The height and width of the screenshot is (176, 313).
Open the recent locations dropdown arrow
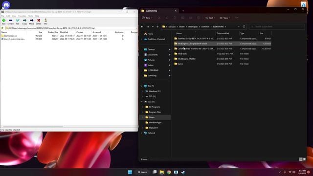(x=153, y=26)
